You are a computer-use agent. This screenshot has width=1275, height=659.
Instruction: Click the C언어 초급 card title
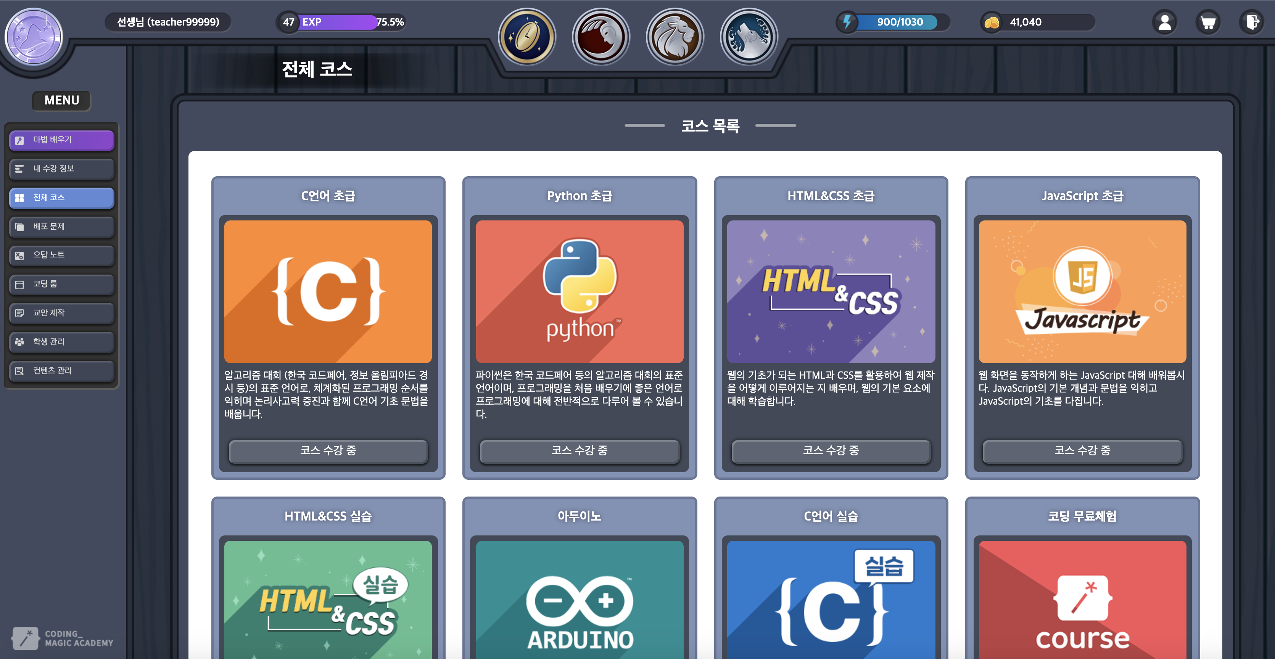[328, 196]
